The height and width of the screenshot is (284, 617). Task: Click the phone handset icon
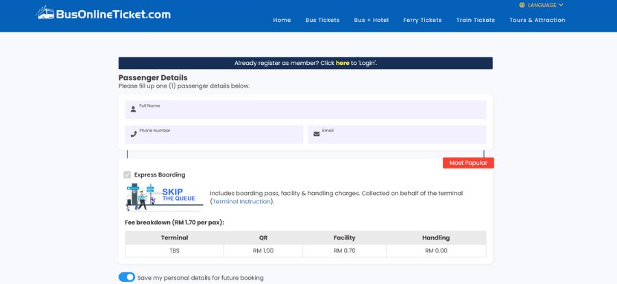click(134, 134)
